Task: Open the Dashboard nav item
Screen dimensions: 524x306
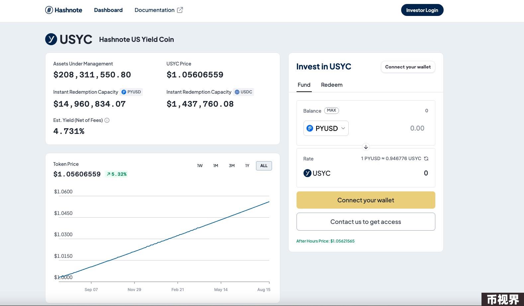Action: pyautogui.click(x=108, y=10)
